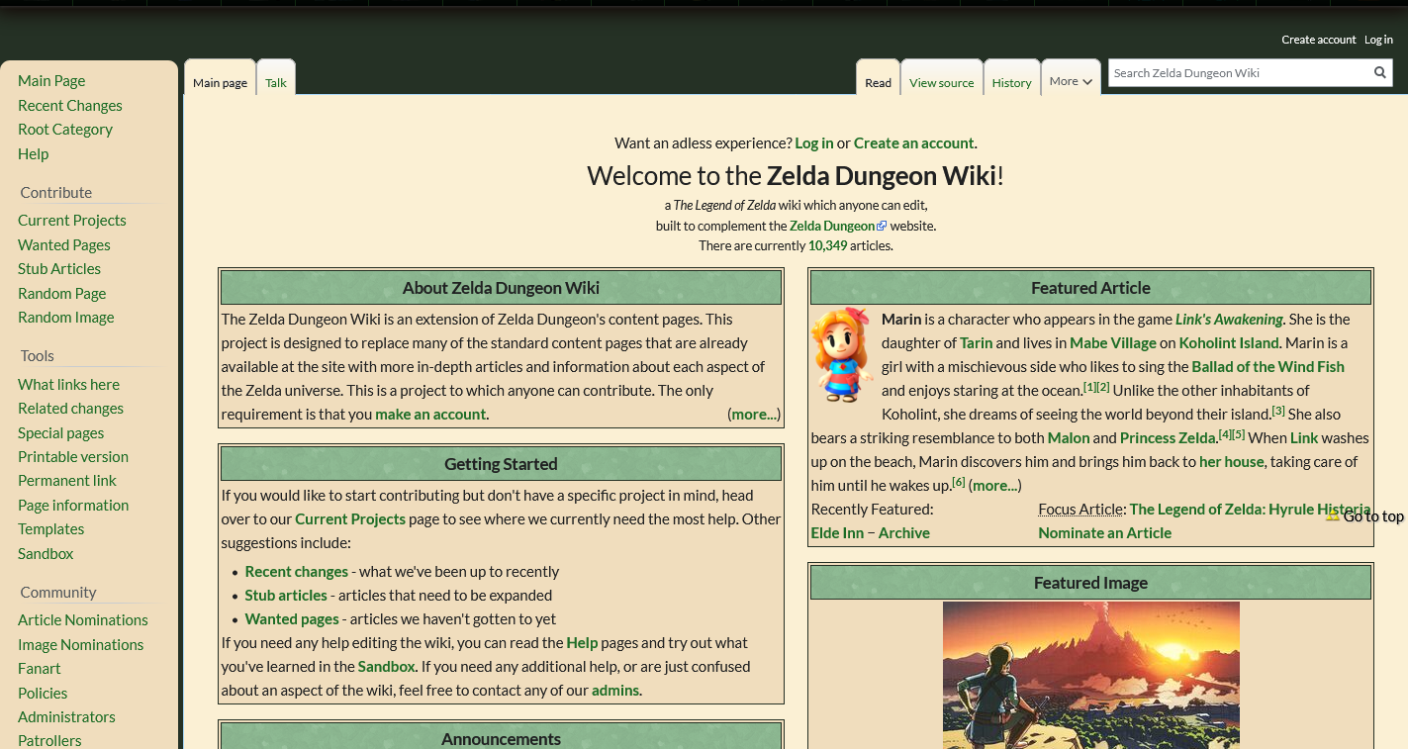
Task: Open Current Projects in sidebar
Action: coord(72,220)
